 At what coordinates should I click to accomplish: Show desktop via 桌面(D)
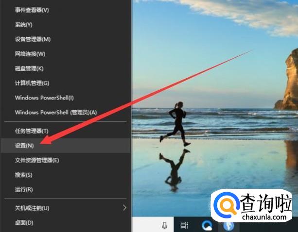(66, 222)
